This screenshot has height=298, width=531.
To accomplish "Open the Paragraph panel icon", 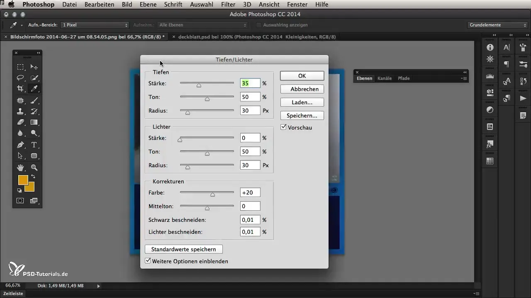I will pyautogui.click(x=507, y=64).
